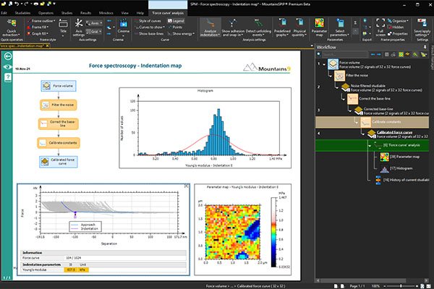The width and height of the screenshot is (434, 289).
Task: Open the Quick extraction tool
Action: [11, 27]
